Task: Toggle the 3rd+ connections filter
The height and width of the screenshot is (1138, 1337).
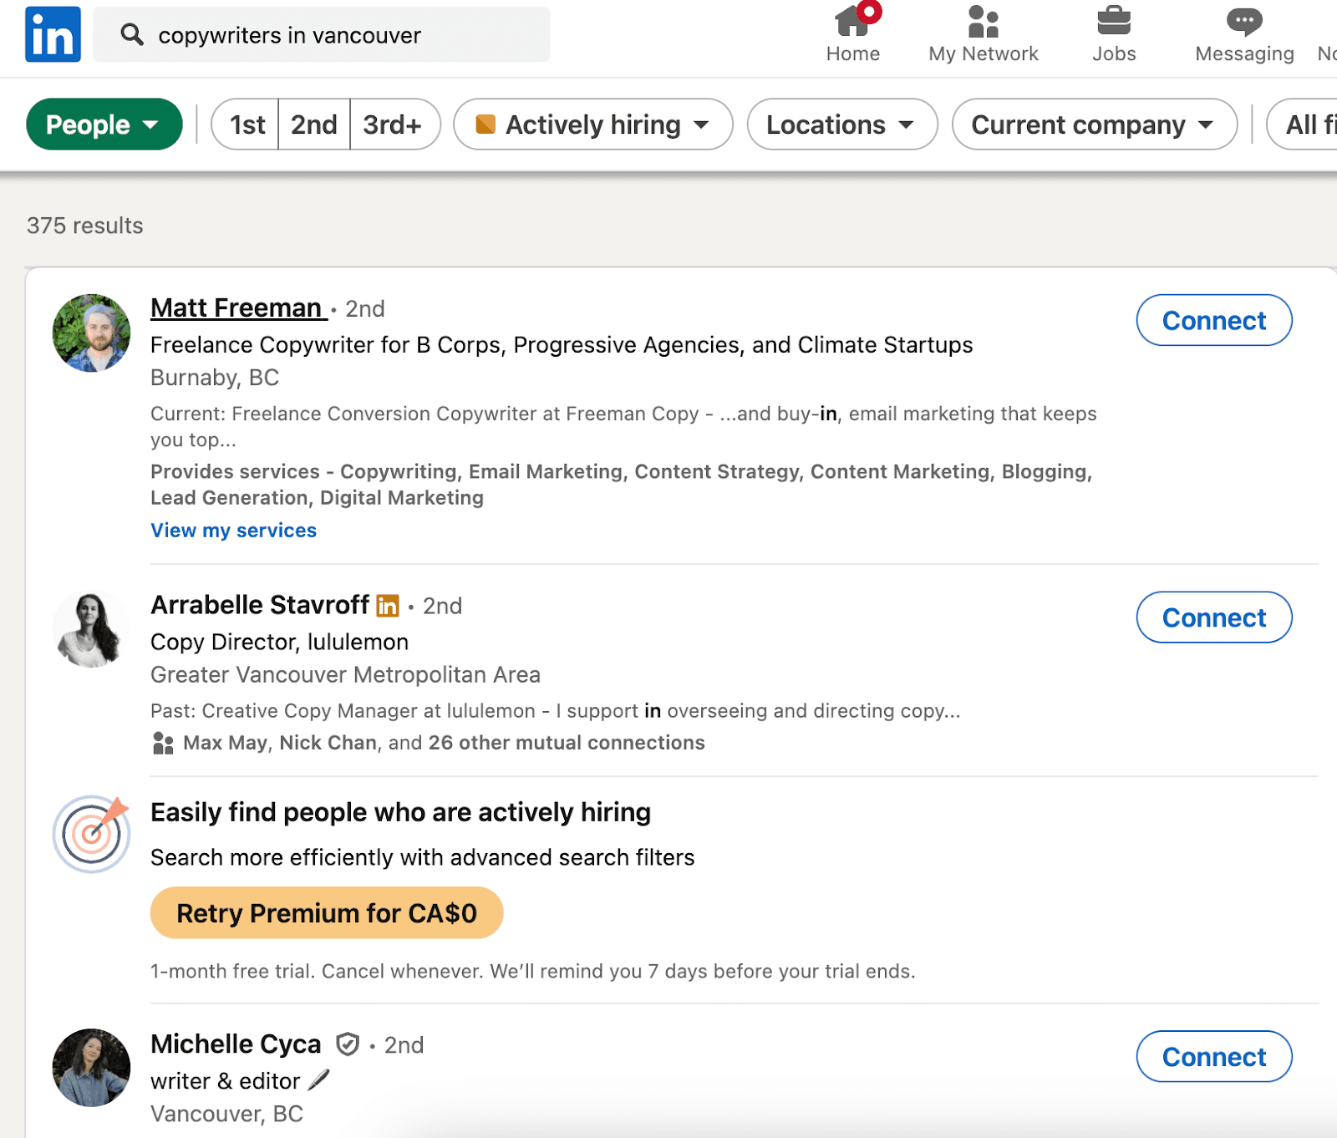Action: click(x=393, y=124)
